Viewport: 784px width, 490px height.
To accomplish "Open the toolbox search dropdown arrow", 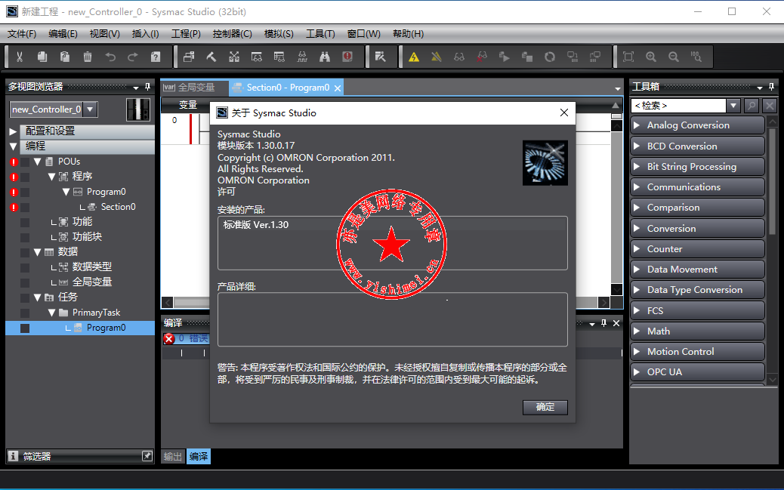I will tap(733, 106).
